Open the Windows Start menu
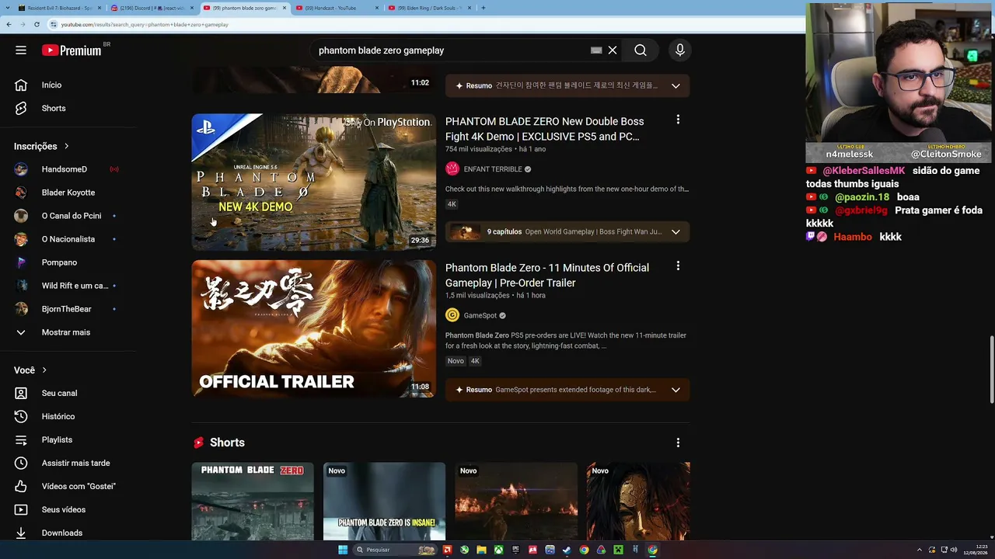The width and height of the screenshot is (995, 559). point(343,550)
